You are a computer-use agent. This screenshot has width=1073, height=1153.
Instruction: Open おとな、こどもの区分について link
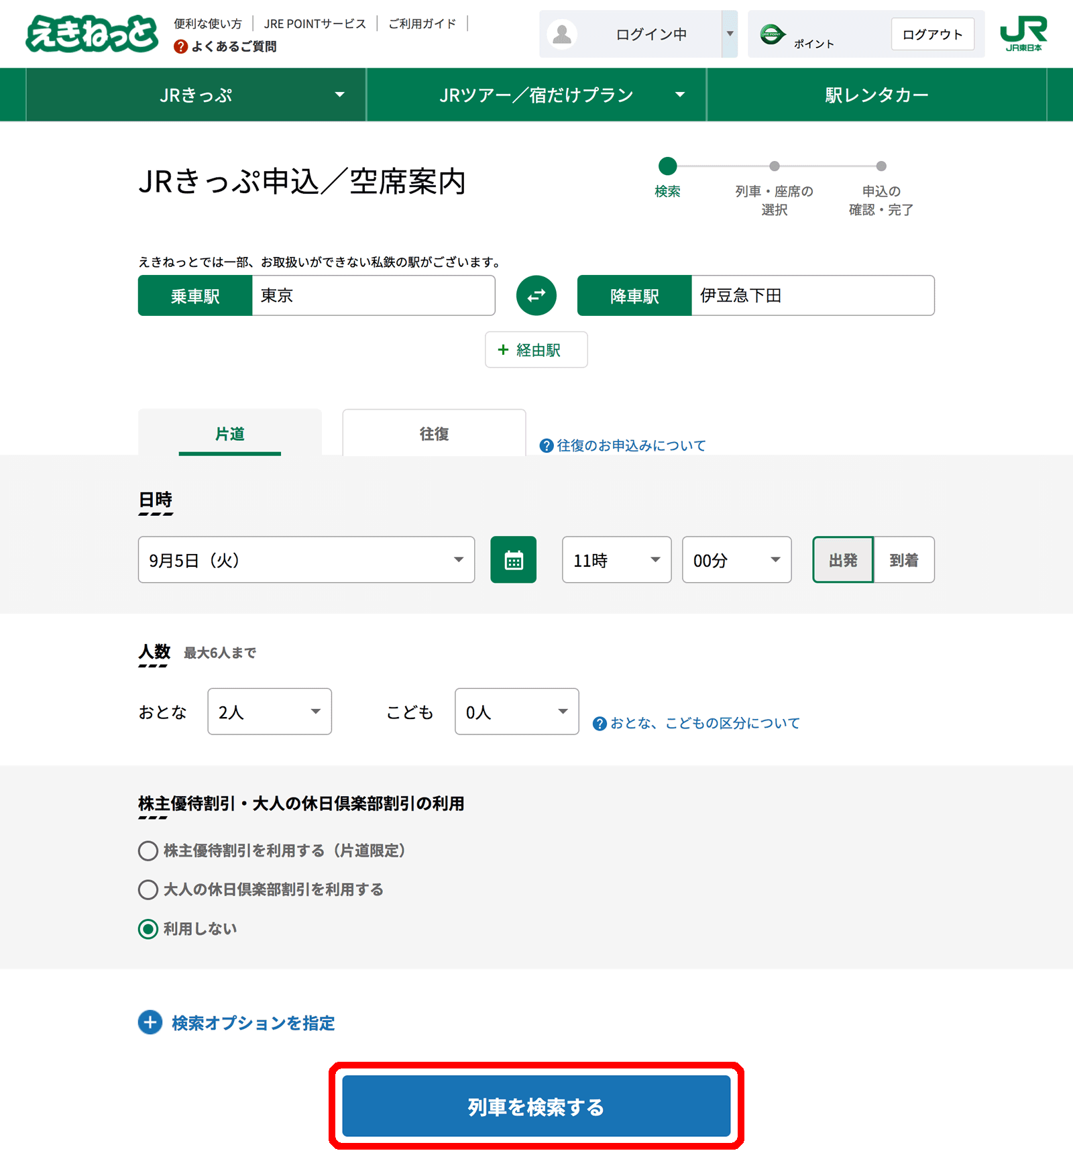point(705,723)
